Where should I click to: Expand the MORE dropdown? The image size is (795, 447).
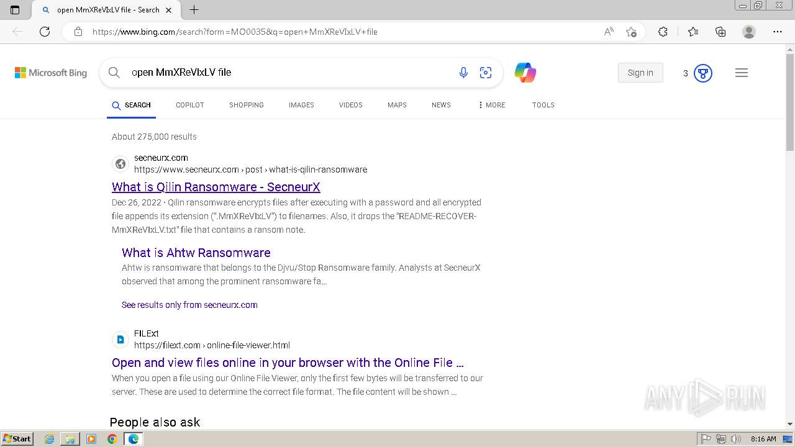(491, 105)
